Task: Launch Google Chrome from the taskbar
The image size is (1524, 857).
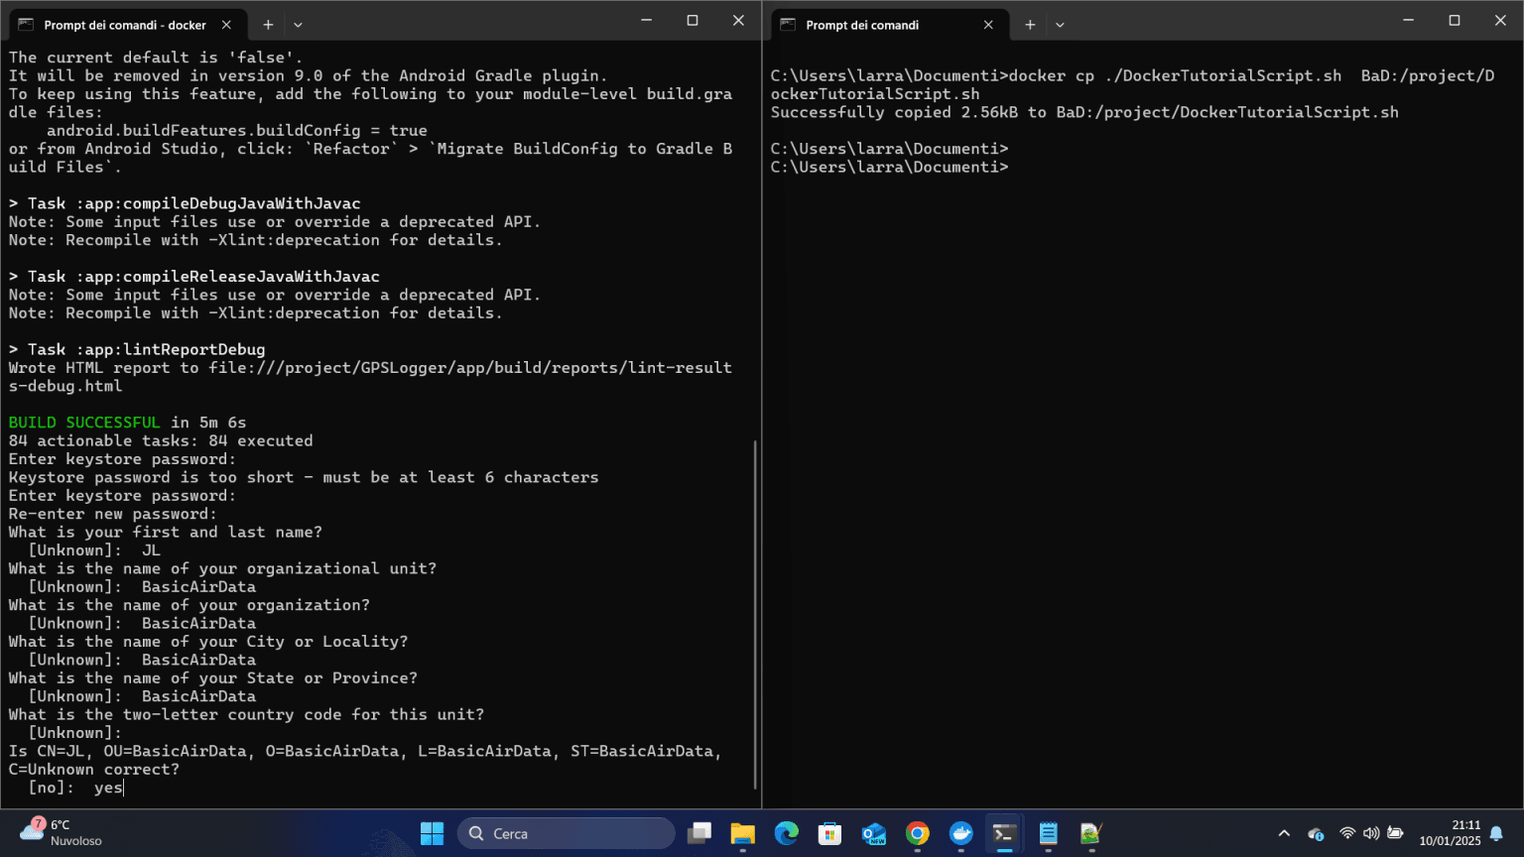Action: (x=917, y=833)
